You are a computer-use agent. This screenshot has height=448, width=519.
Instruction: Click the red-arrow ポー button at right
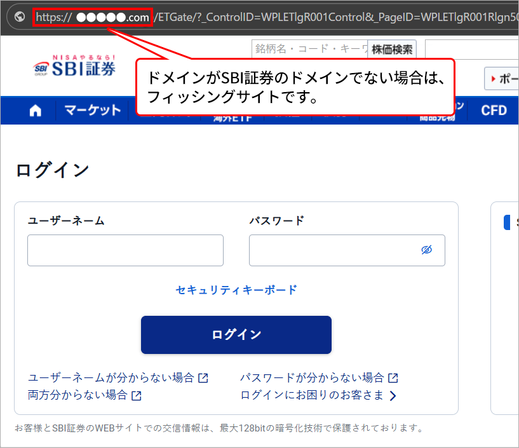point(501,79)
